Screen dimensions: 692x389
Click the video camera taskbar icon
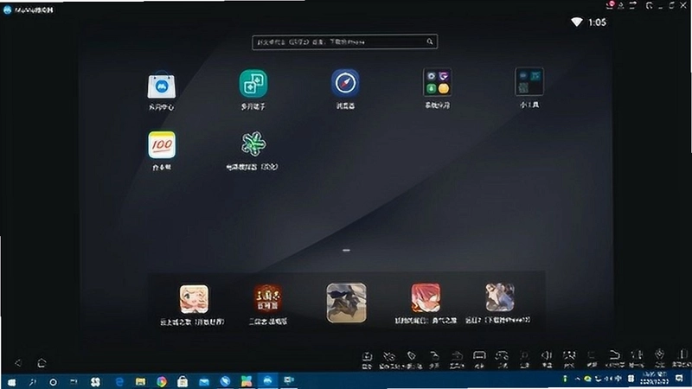[289, 379]
